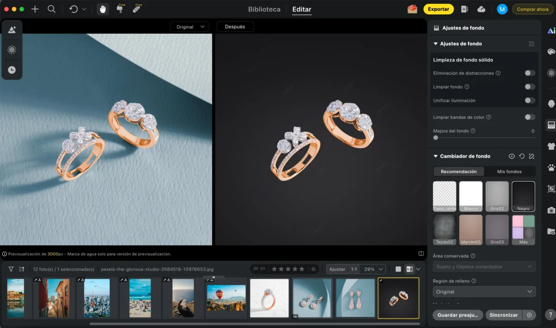
Task: Click the Sincronizar button
Action: [504, 315]
